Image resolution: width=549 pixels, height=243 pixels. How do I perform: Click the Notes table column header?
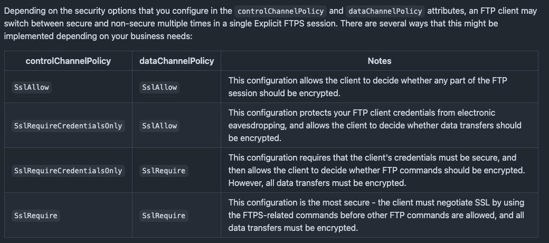379,61
